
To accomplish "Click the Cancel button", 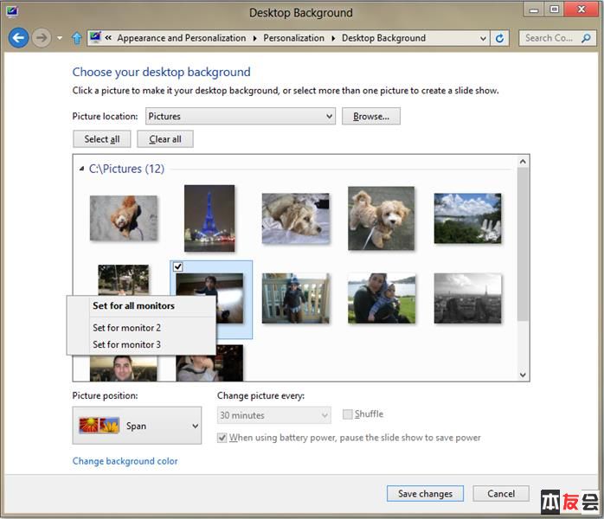I will point(501,494).
